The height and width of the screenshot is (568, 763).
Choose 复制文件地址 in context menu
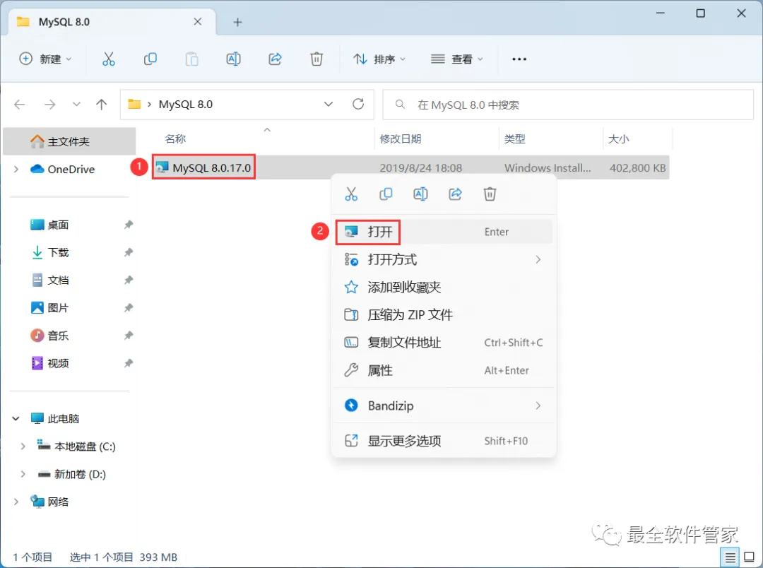(443, 343)
